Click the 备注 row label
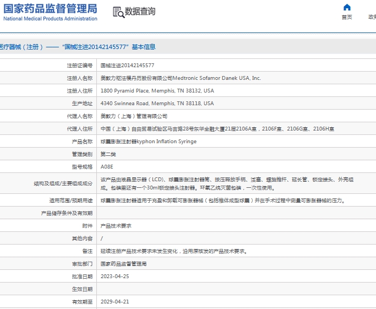The width and height of the screenshot is (376, 309). pyautogui.click(x=88, y=251)
